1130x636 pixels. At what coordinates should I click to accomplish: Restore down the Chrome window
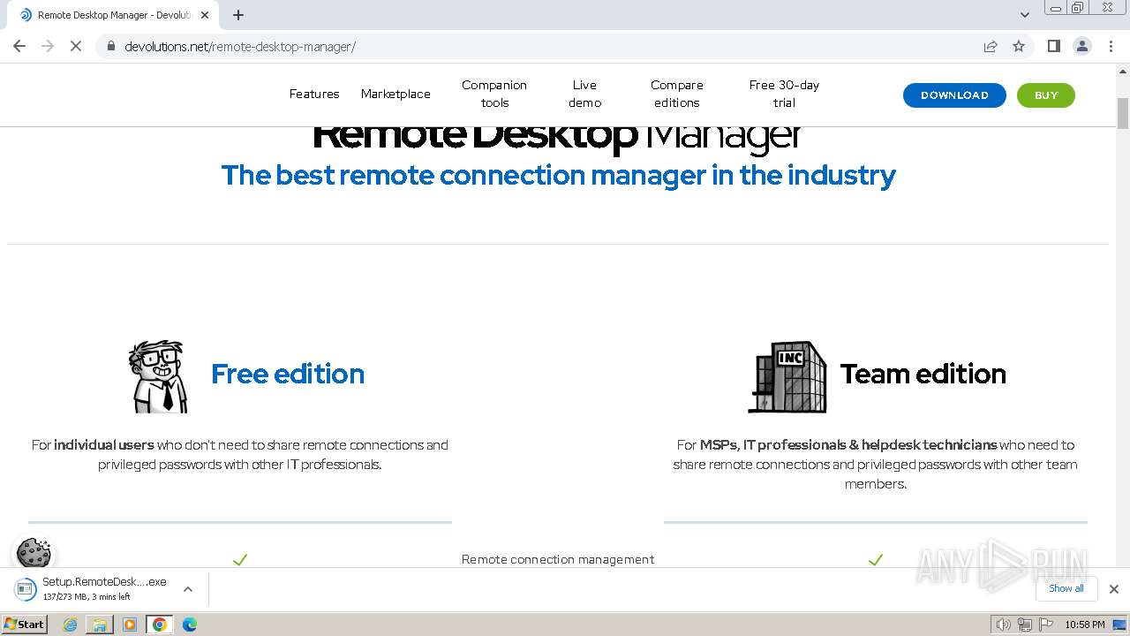click(x=1078, y=7)
